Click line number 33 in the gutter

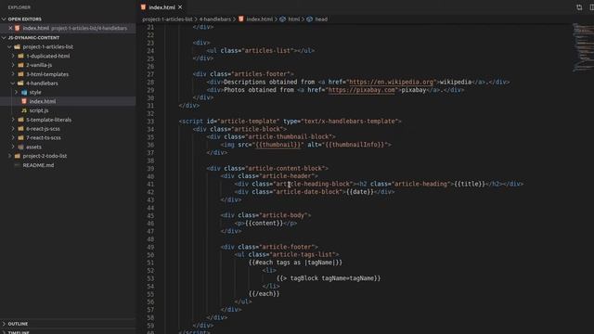coord(150,122)
